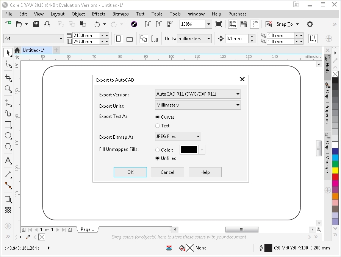This screenshot has height=257, width=341.
Task: Click the Paste clipboard icon
Action: (83, 24)
